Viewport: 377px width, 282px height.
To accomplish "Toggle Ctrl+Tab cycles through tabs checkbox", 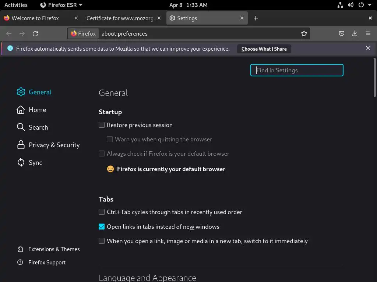I will (102, 212).
